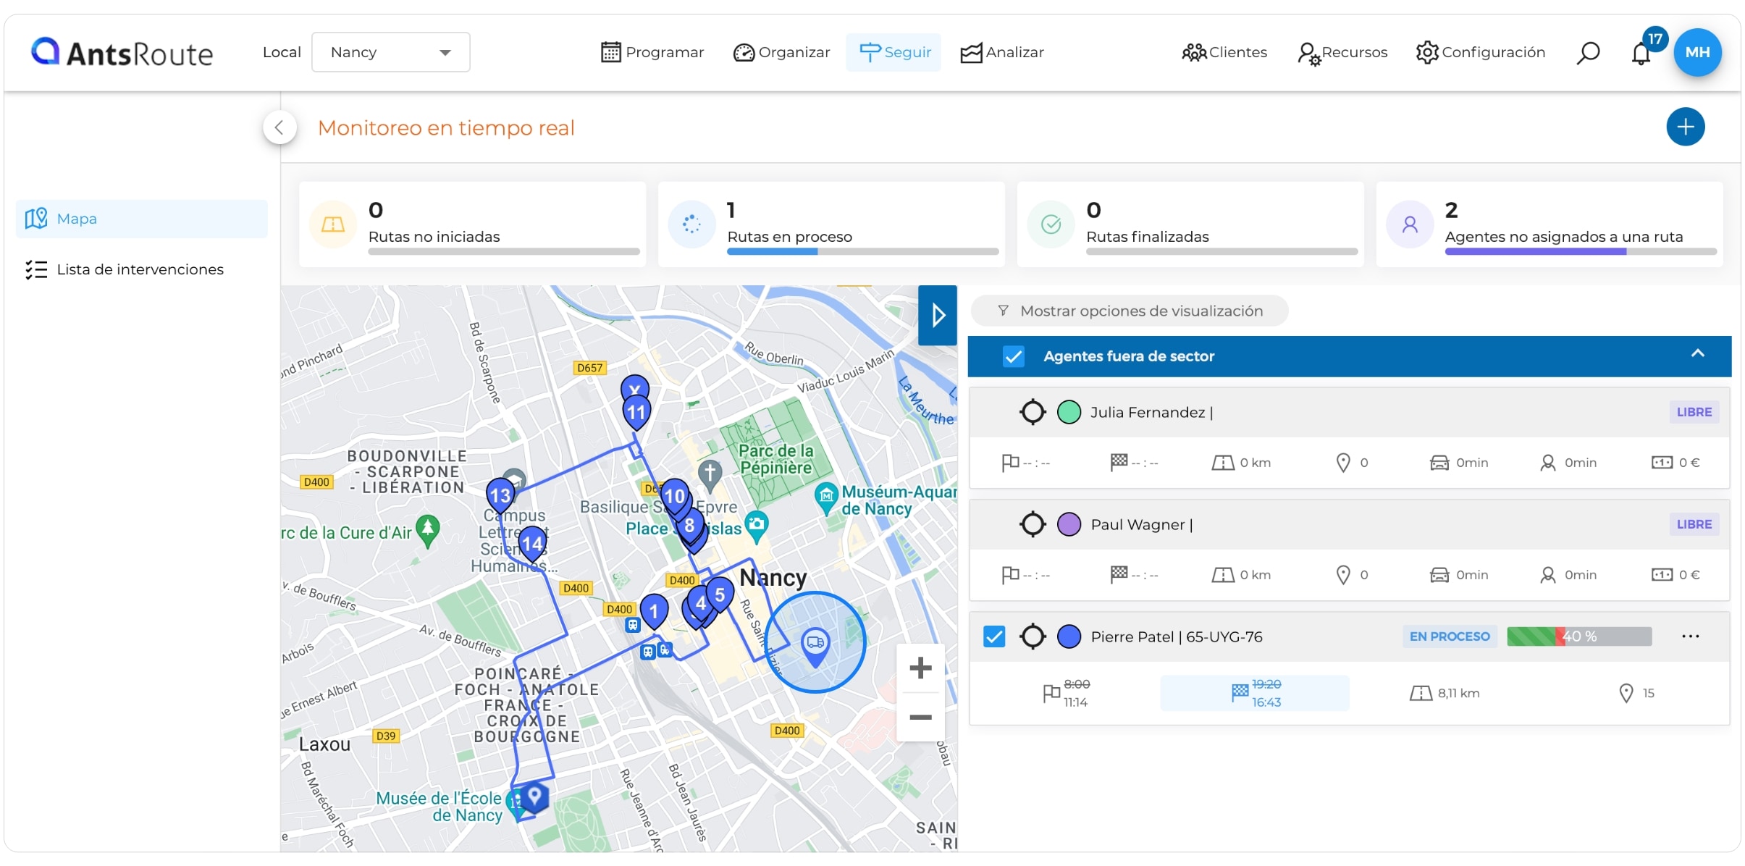Click the Rutas finalizadas card
Viewport: 1745px width, 866px height.
pyautogui.click(x=1190, y=224)
